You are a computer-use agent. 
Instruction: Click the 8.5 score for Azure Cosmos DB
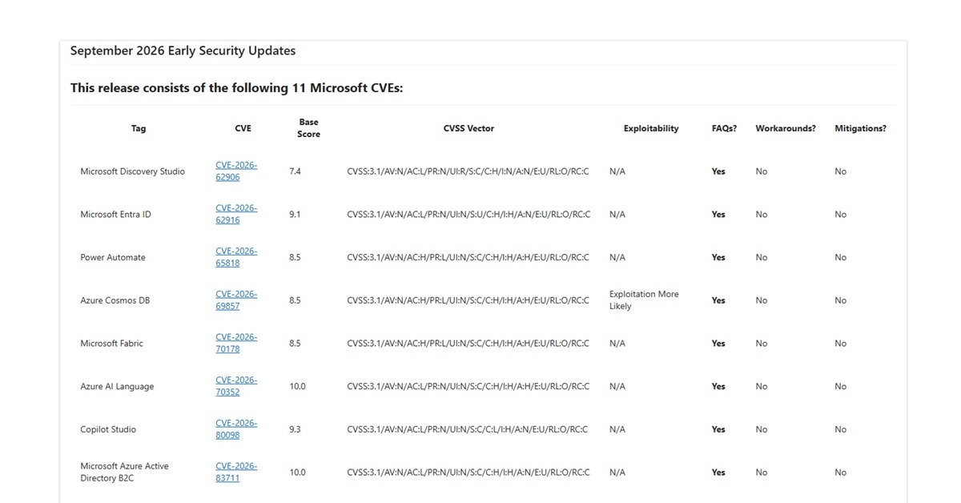tap(295, 300)
